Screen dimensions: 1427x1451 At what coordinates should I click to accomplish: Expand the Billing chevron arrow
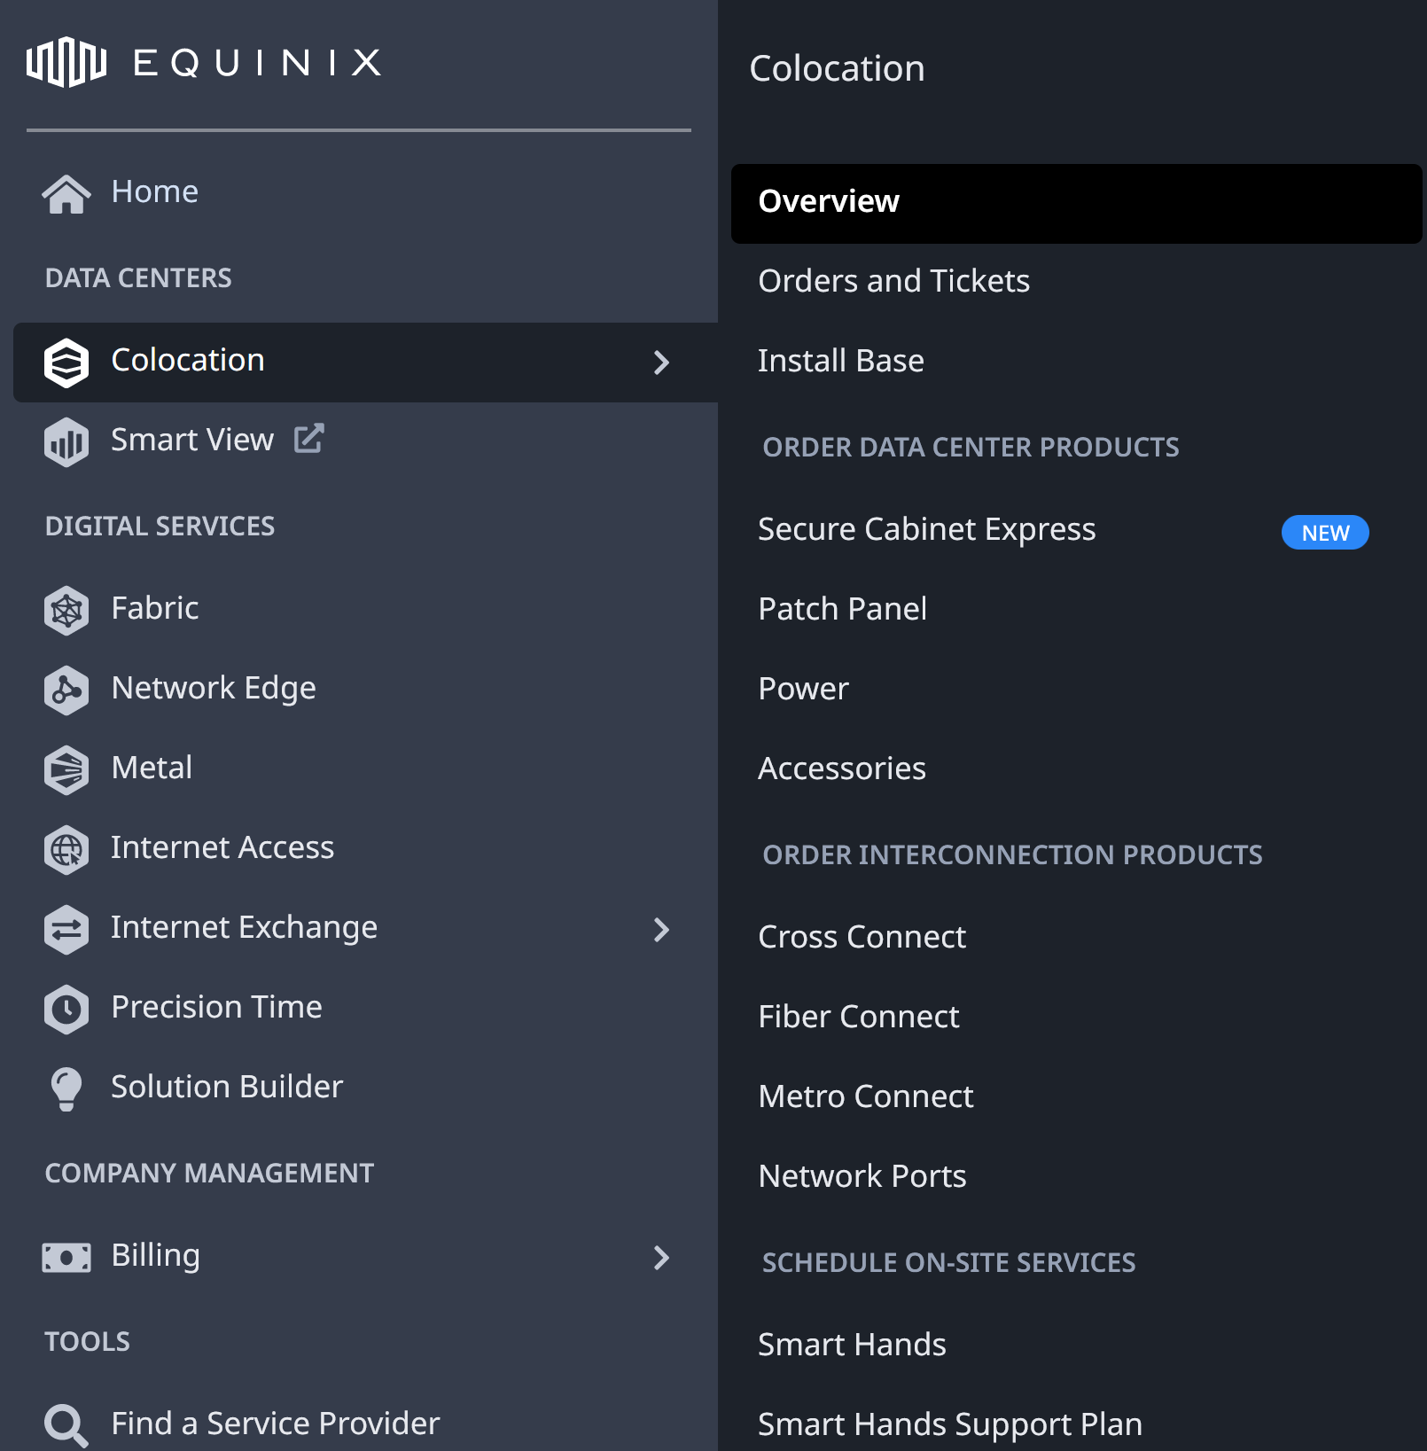[661, 1257]
